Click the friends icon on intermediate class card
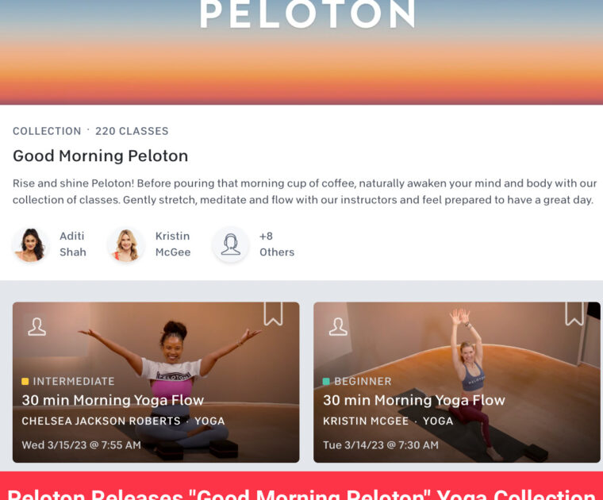The height and width of the screenshot is (500, 603). [x=37, y=327]
